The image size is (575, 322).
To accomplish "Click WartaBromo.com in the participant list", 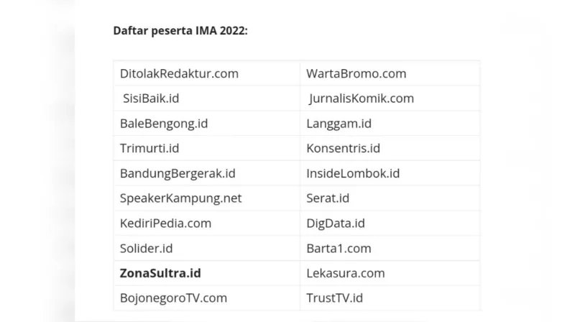I will [x=356, y=73].
